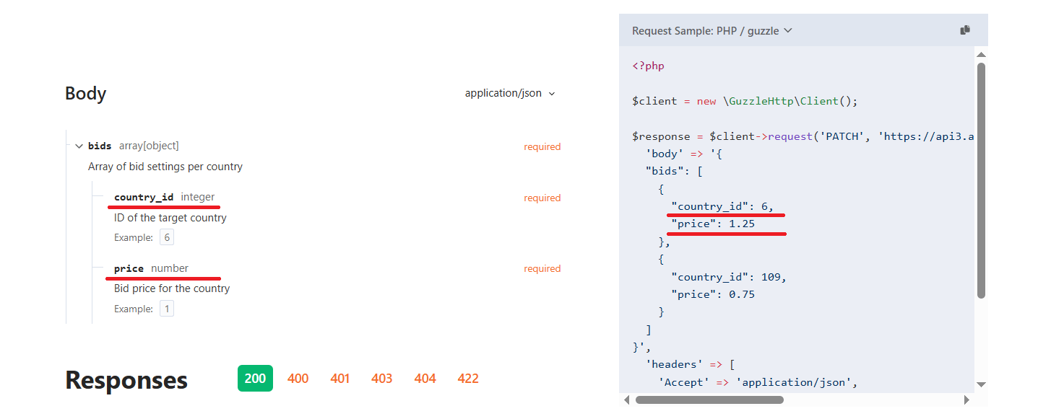The height and width of the screenshot is (419, 1051).
Task: Open the Request Sample language dropdown
Action: pos(712,31)
